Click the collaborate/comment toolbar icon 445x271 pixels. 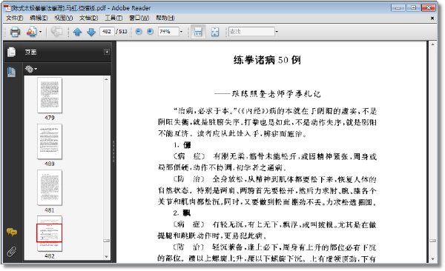click(x=56, y=31)
